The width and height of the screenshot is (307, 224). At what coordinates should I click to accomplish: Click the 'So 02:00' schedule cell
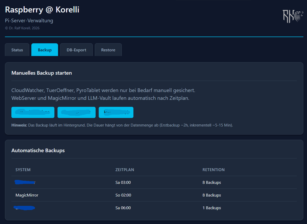123,195
